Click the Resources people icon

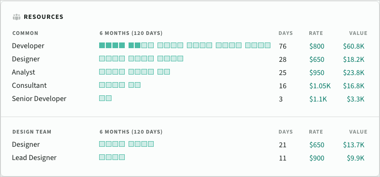tap(17, 17)
